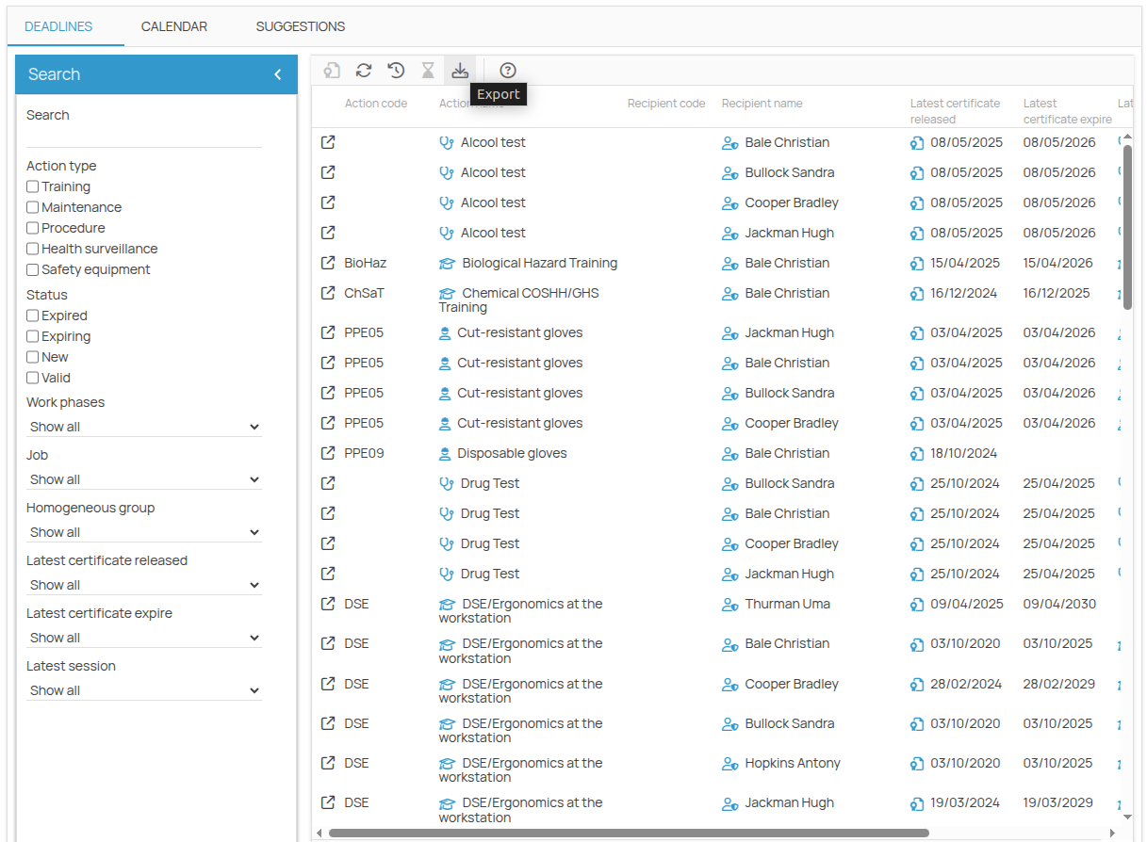Expand the Latest session dropdown
The width and height of the screenshot is (1147, 842).
(143, 689)
